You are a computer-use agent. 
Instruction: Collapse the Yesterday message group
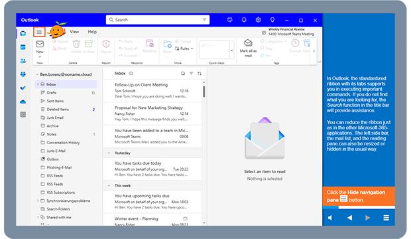109,153
